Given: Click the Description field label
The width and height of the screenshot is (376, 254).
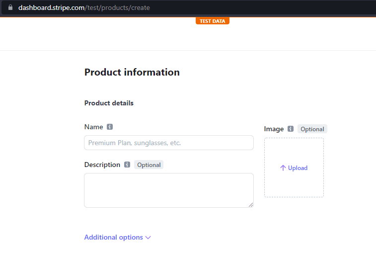Looking at the screenshot, I should coord(102,165).
